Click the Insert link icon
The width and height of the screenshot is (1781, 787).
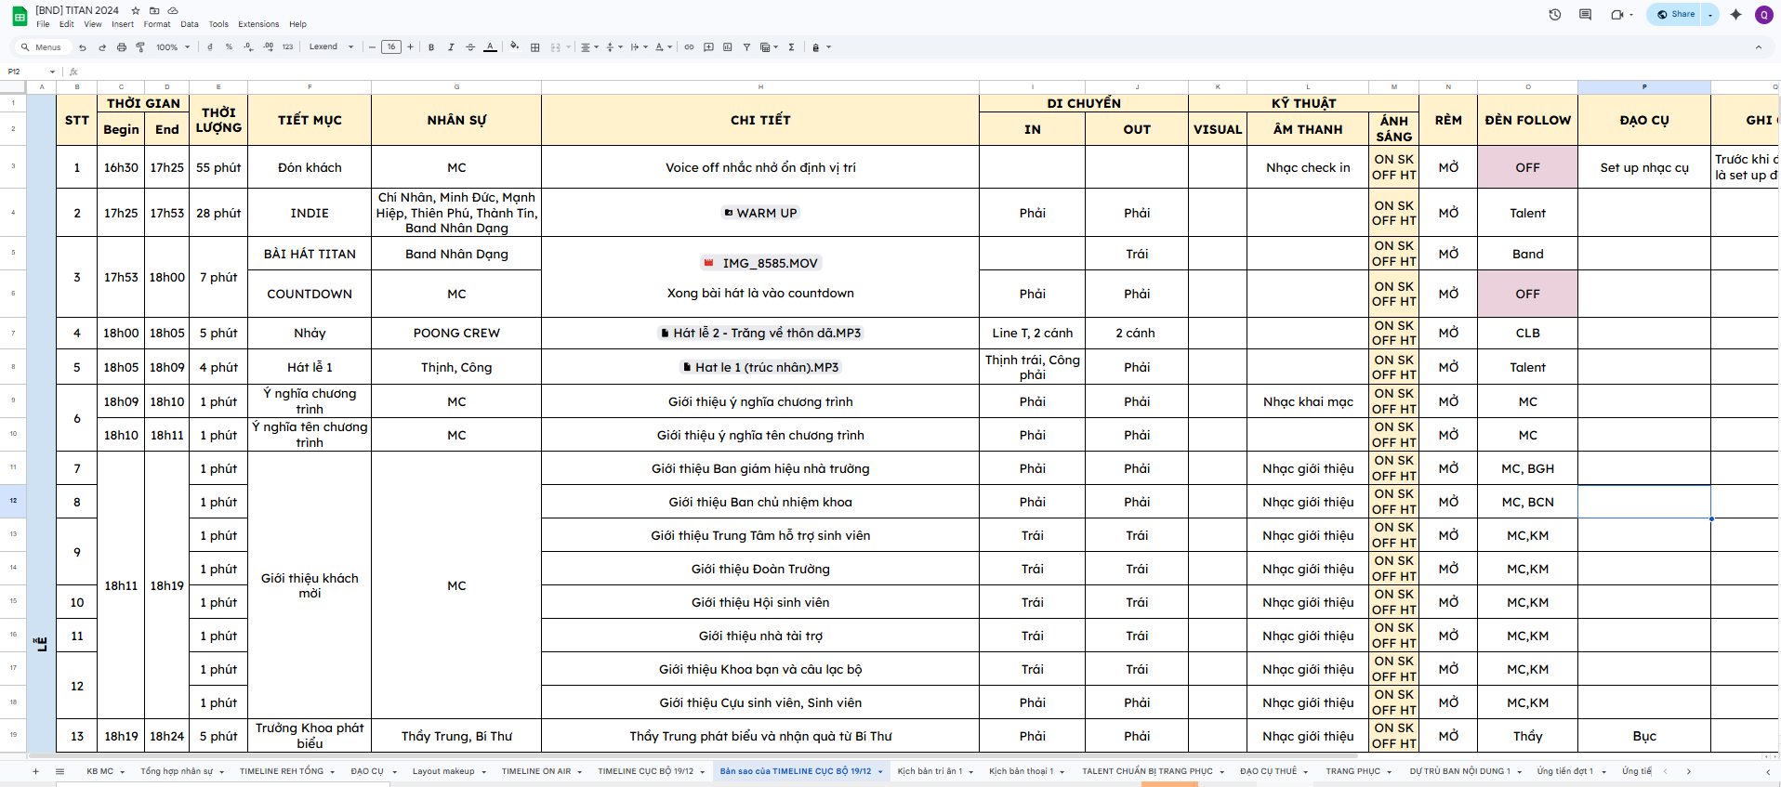(689, 47)
